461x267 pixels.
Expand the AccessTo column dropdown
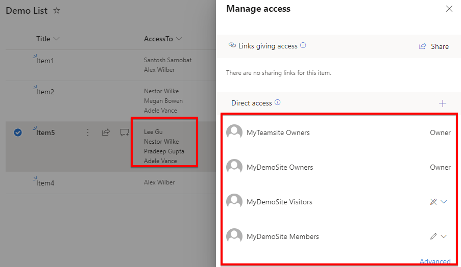point(179,39)
